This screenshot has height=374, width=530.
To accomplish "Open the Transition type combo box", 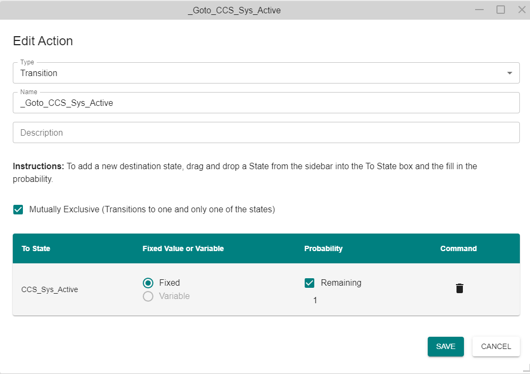I will (x=266, y=73).
